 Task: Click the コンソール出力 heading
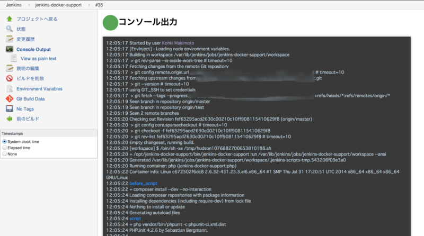click(148, 22)
